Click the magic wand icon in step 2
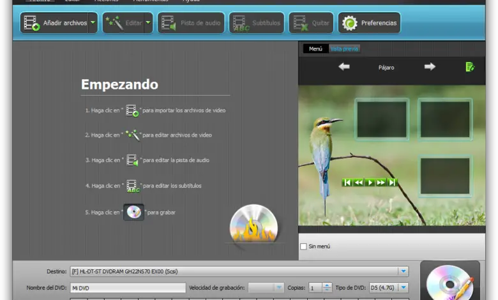The image size is (498, 300). pos(132,135)
